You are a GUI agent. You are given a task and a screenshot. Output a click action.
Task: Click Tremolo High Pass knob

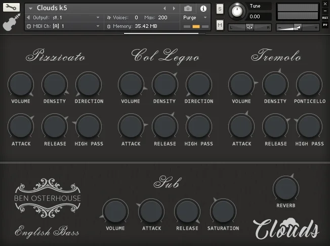[309, 127]
